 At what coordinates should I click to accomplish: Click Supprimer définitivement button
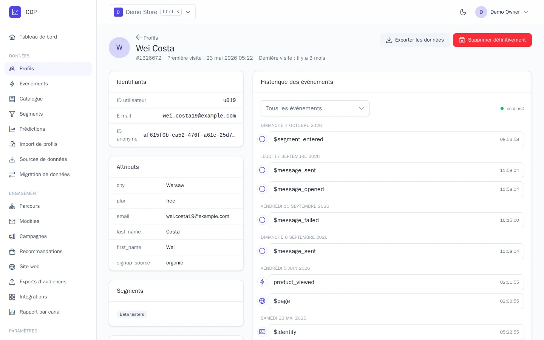click(x=492, y=40)
